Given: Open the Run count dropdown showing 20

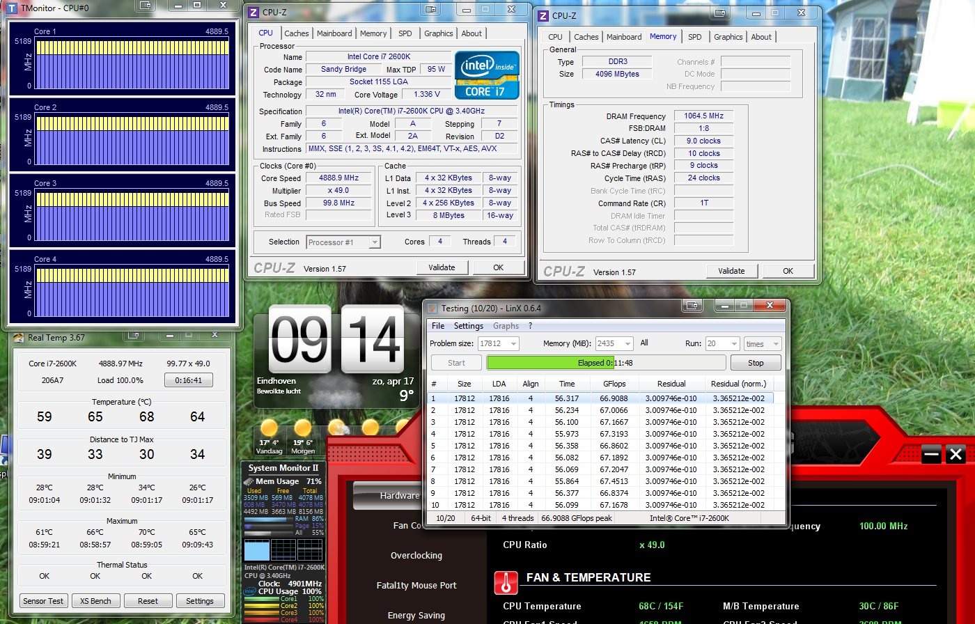Looking at the screenshot, I should [722, 343].
